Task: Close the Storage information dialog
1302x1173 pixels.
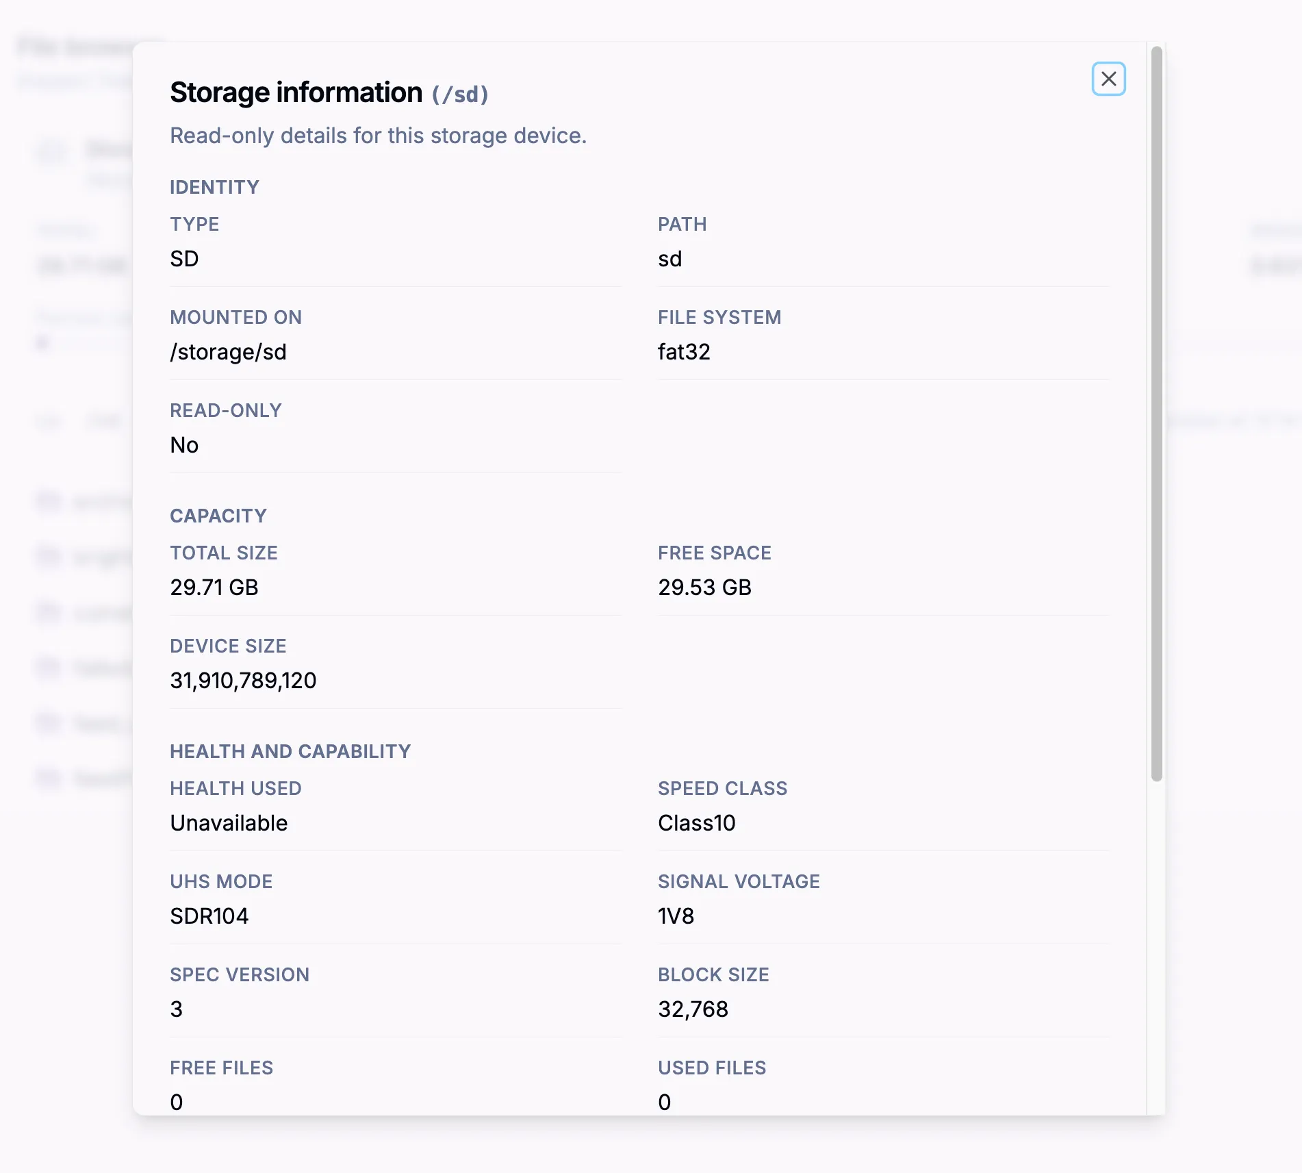Action: tap(1108, 79)
